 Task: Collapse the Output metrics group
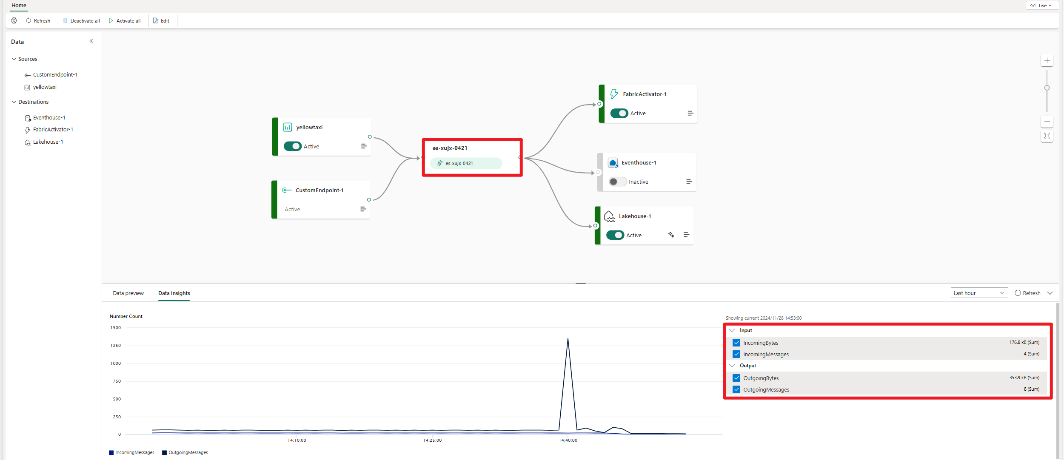732,366
